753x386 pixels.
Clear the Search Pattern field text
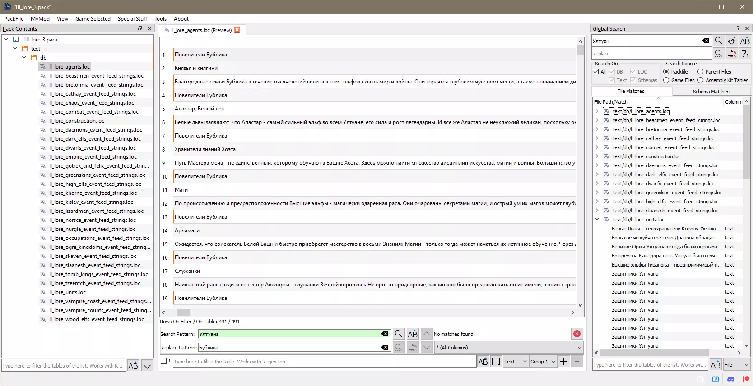coord(385,334)
